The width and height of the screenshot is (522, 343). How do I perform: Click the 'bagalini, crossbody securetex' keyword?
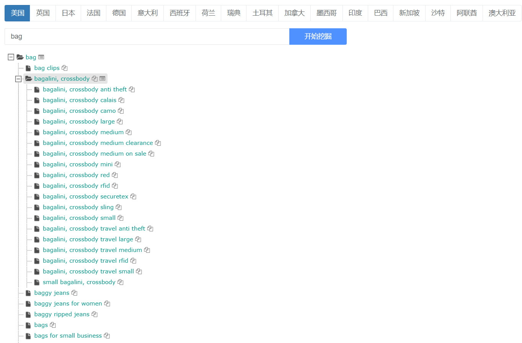[x=85, y=197]
